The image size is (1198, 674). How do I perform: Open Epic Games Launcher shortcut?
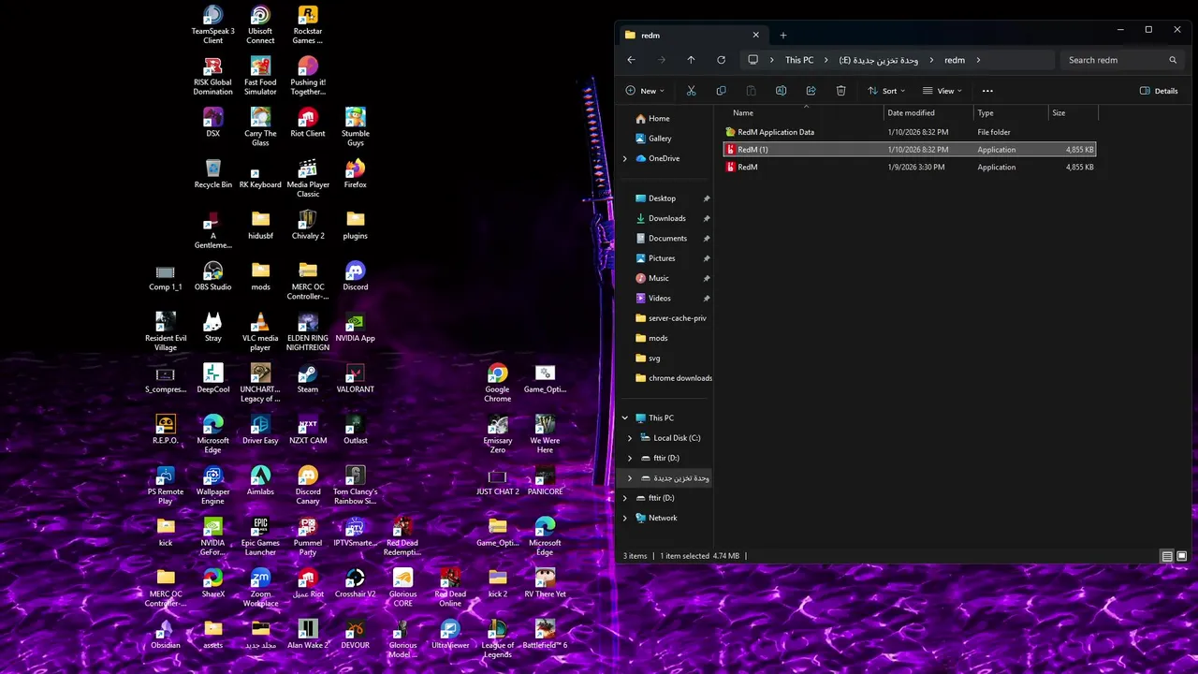tap(260, 536)
